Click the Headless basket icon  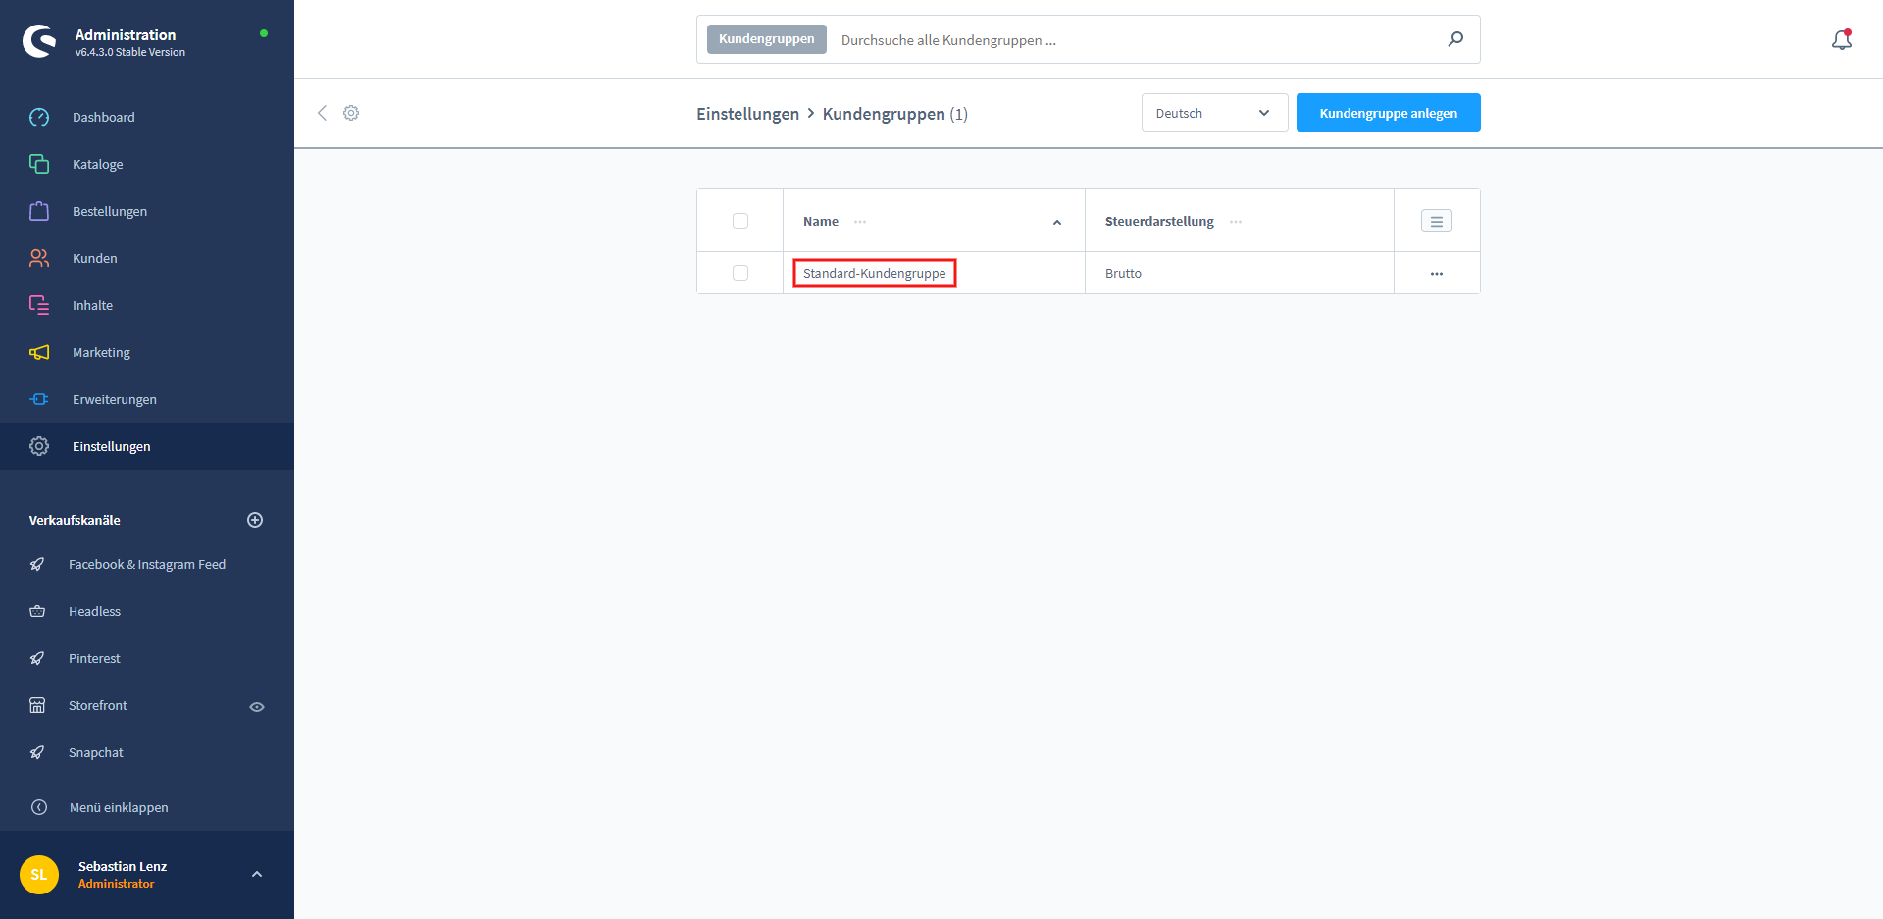37,611
